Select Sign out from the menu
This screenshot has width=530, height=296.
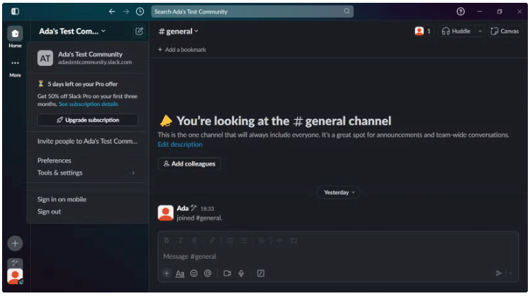[x=49, y=212]
